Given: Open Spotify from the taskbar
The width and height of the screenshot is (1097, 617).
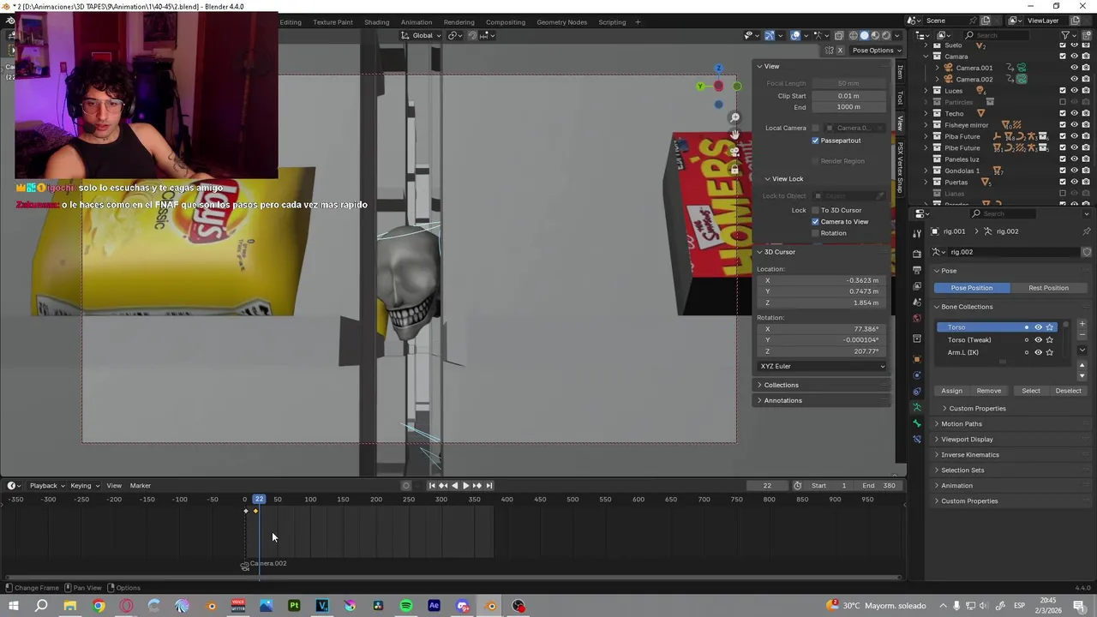Looking at the screenshot, I should click(x=406, y=606).
